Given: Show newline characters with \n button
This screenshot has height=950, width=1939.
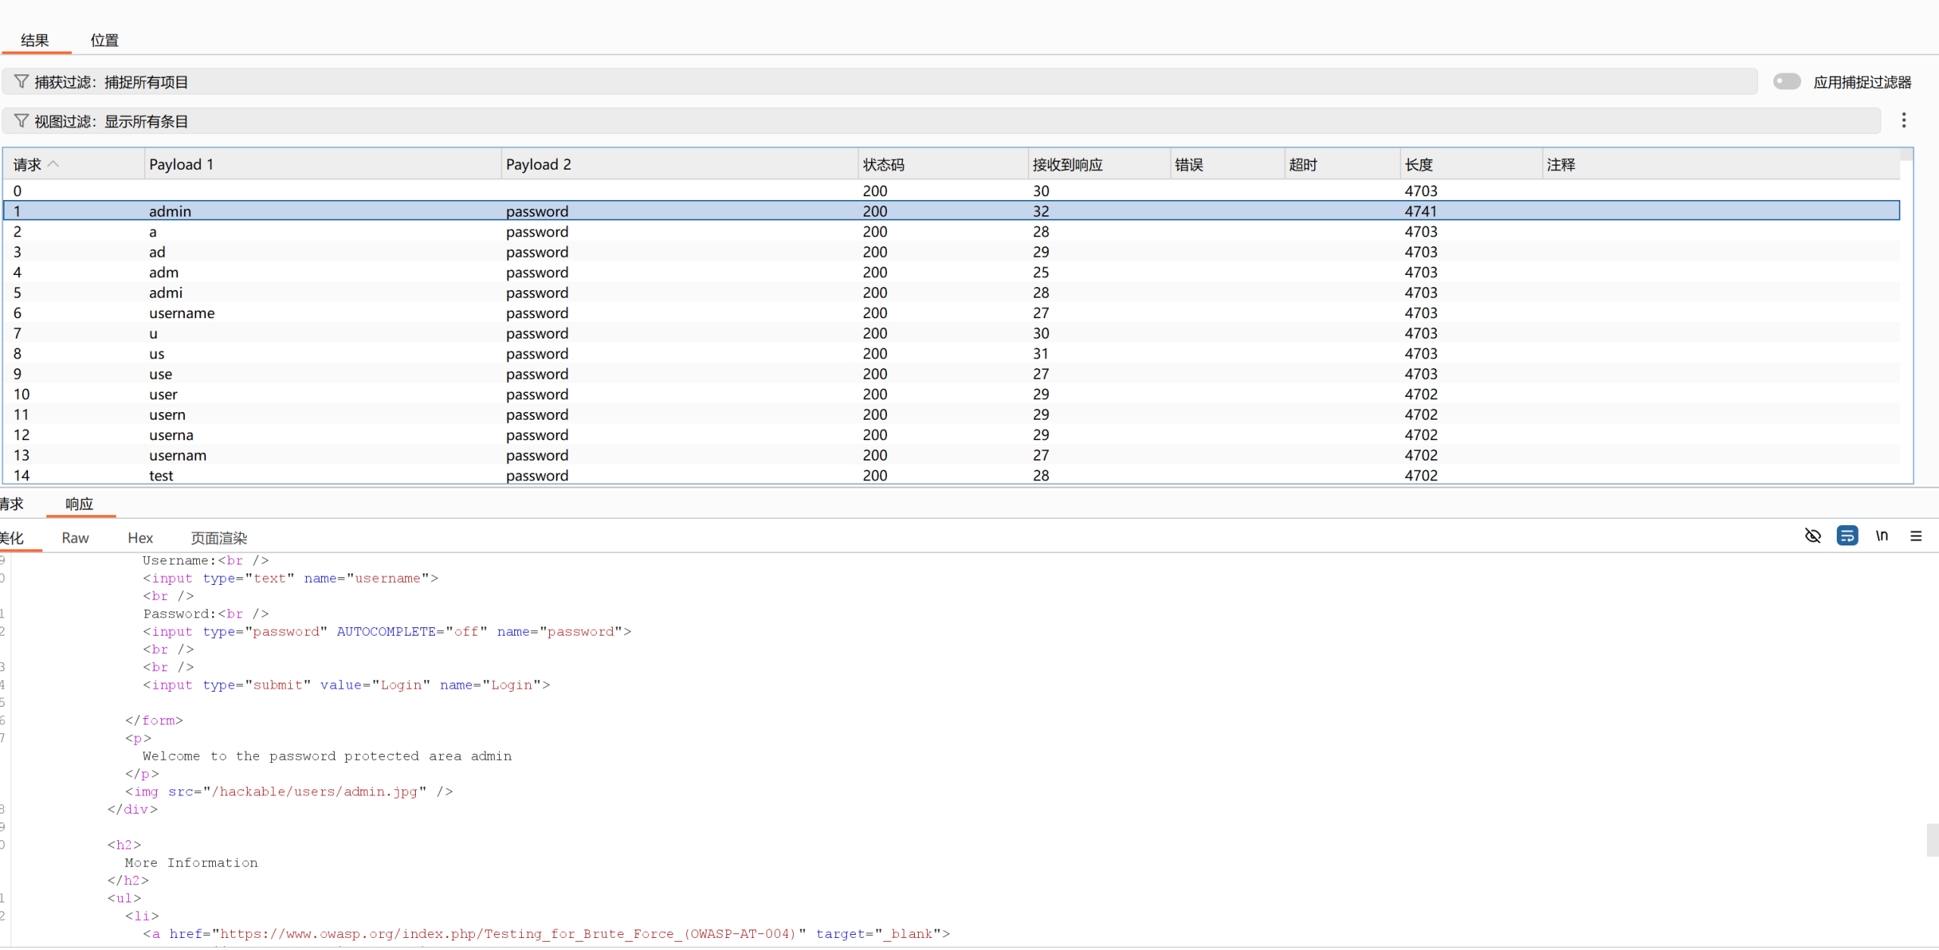Looking at the screenshot, I should (x=1881, y=536).
